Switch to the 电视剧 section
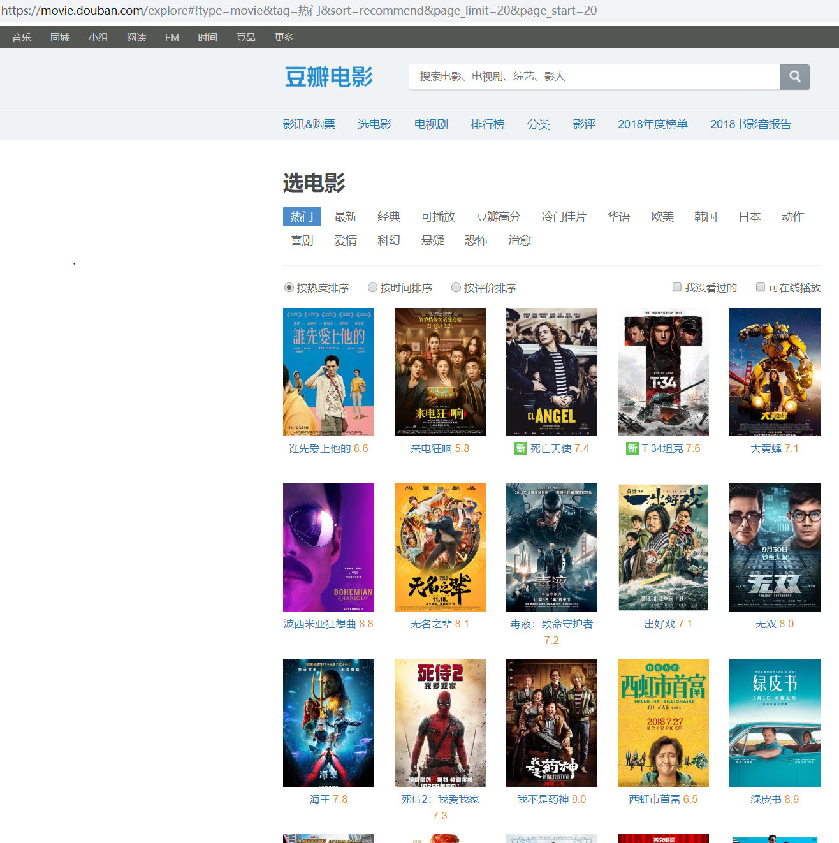 430,124
